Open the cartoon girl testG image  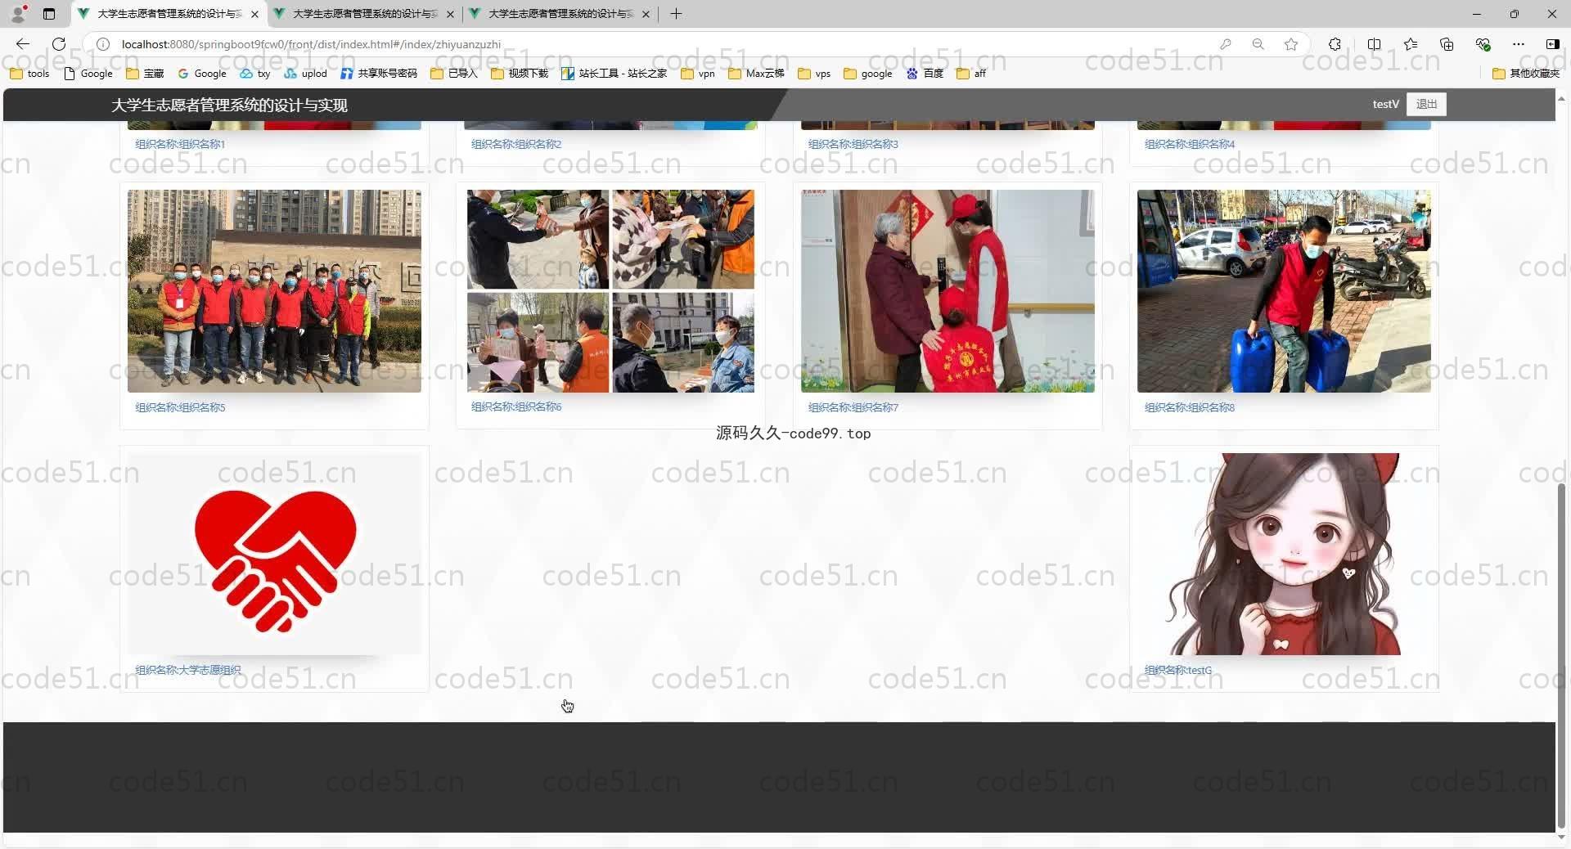tap(1284, 554)
